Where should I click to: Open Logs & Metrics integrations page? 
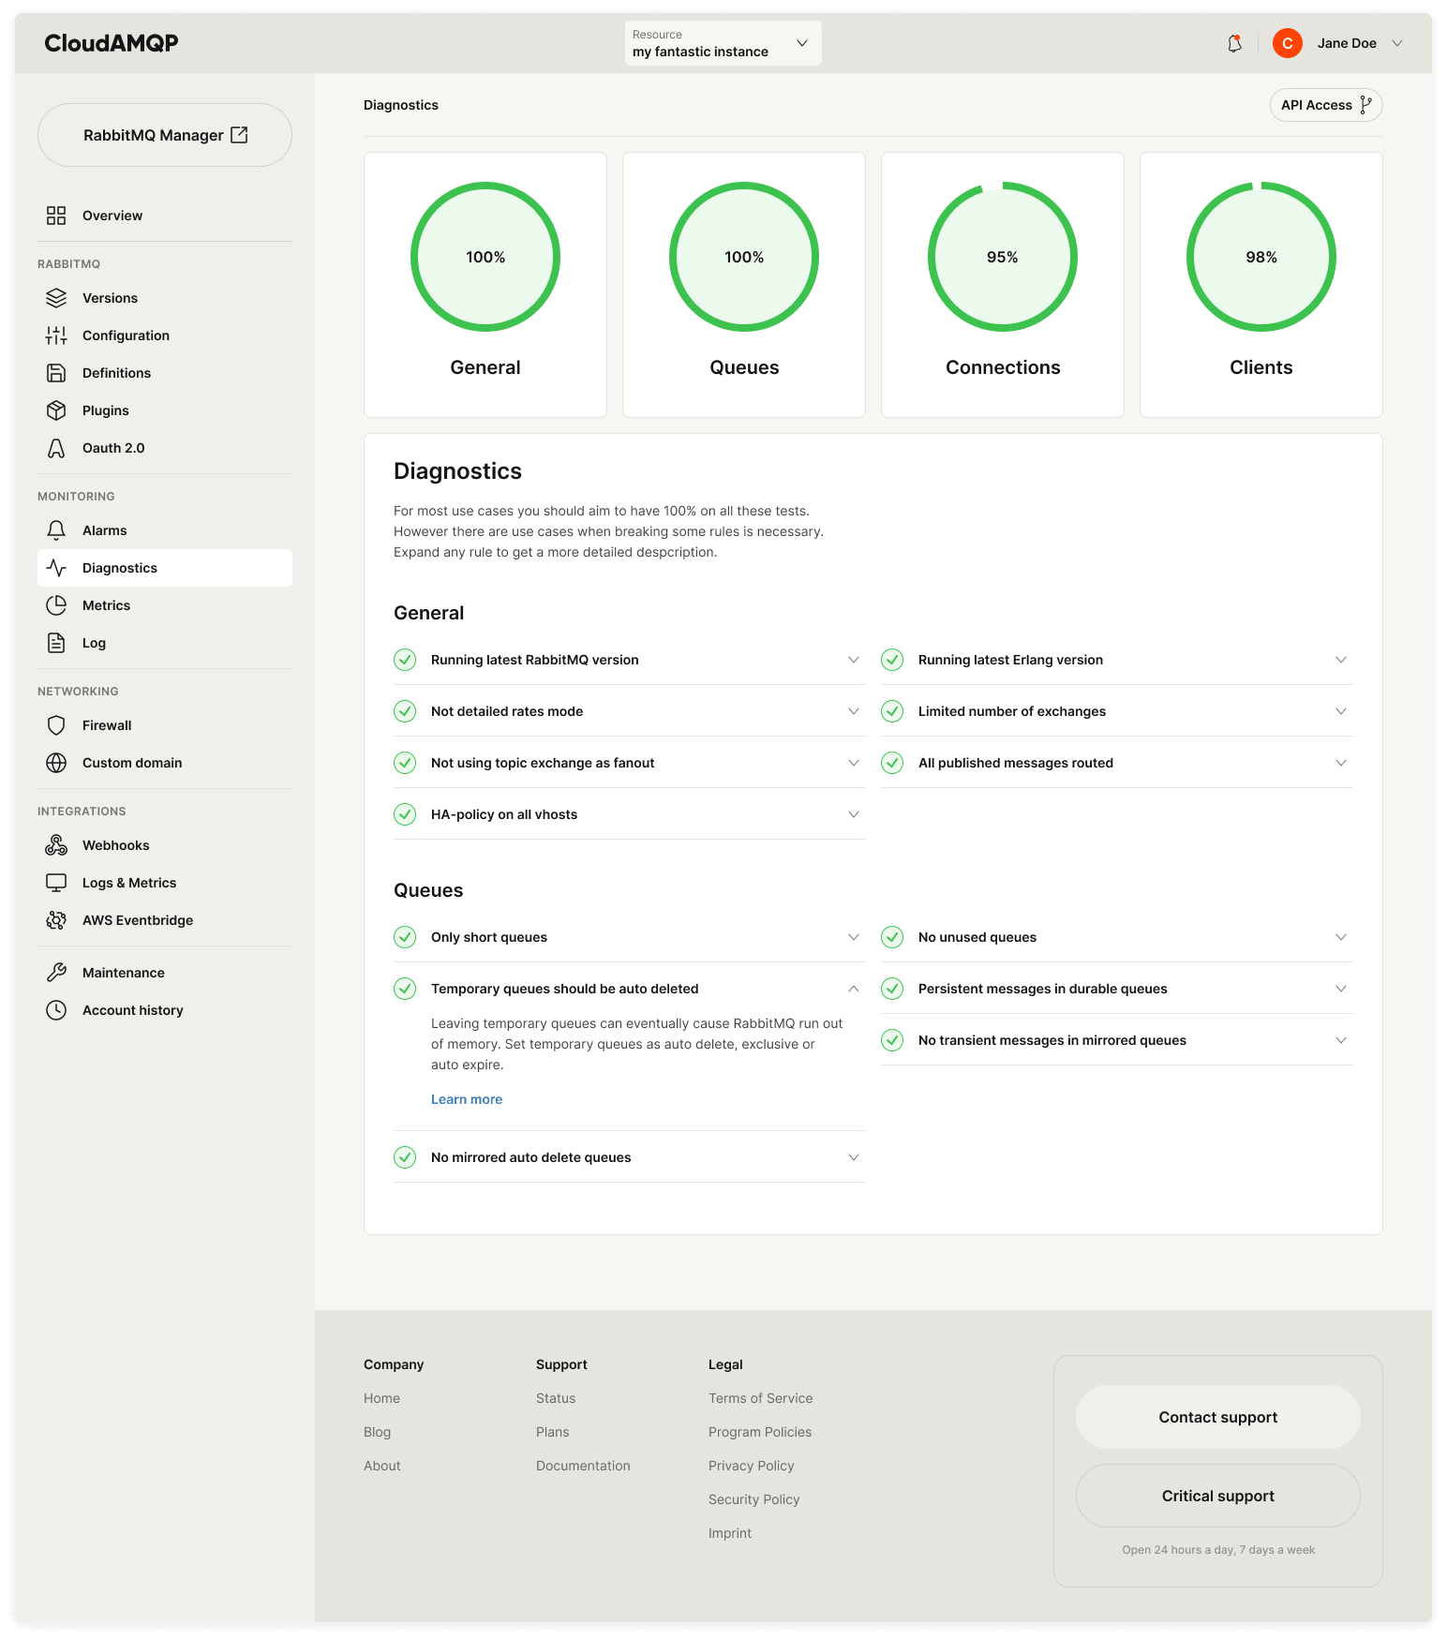click(165, 883)
